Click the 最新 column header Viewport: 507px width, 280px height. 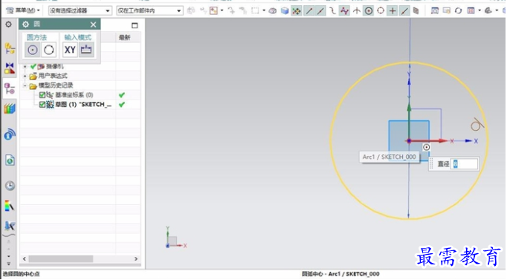tap(124, 37)
